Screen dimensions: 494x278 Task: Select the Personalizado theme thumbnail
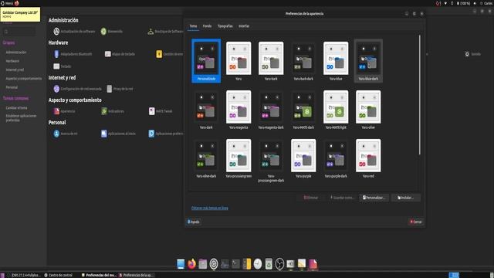(206, 61)
